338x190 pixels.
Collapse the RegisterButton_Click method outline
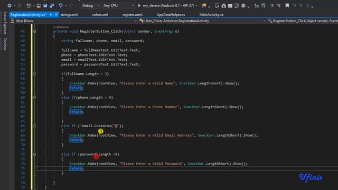(34, 32)
